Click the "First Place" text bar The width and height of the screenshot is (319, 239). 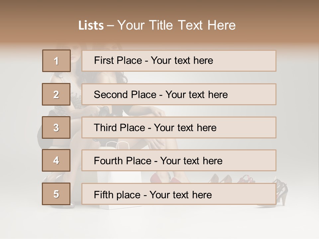pyautogui.click(x=179, y=61)
